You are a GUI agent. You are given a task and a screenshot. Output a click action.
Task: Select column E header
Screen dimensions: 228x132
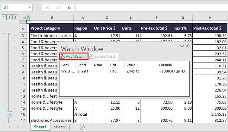click(130, 18)
